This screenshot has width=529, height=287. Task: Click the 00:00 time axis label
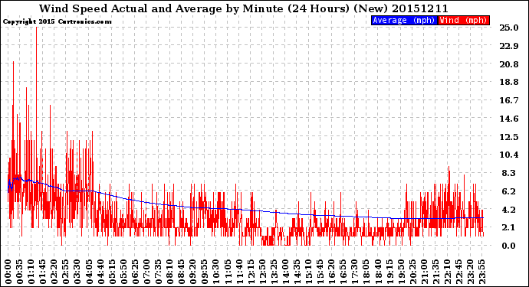tap(8, 272)
